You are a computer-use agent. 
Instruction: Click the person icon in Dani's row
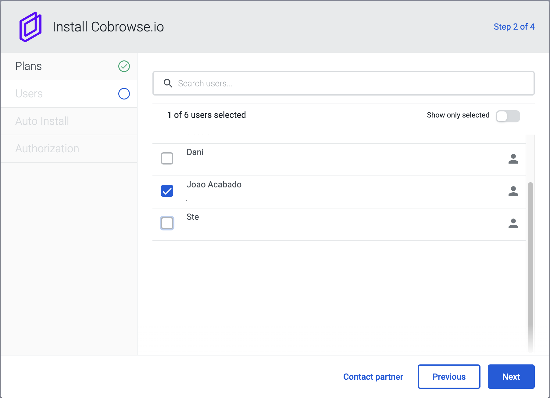click(x=513, y=159)
